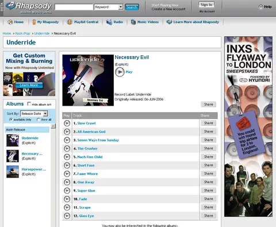Open the Mach Five Child track link
This screenshot has height=227, width=276.
click(90, 157)
